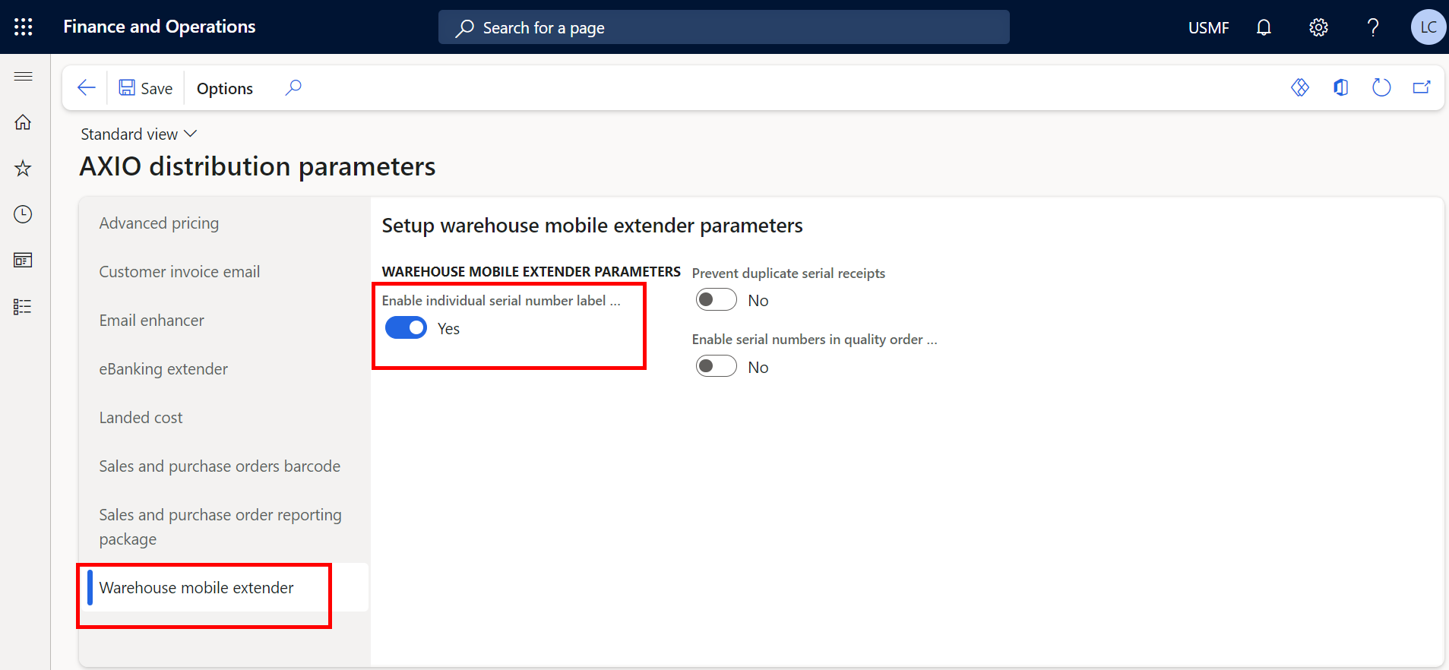Open Sales and purchase order reporting package tab
Image resolution: width=1449 pixels, height=670 pixels.
[x=224, y=527]
